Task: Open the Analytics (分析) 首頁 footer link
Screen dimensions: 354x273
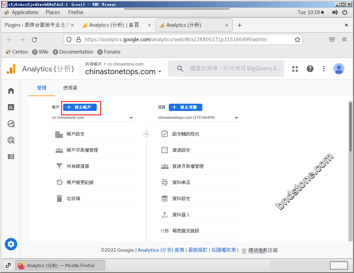Action: pyautogui.click(x=161, y=250)
